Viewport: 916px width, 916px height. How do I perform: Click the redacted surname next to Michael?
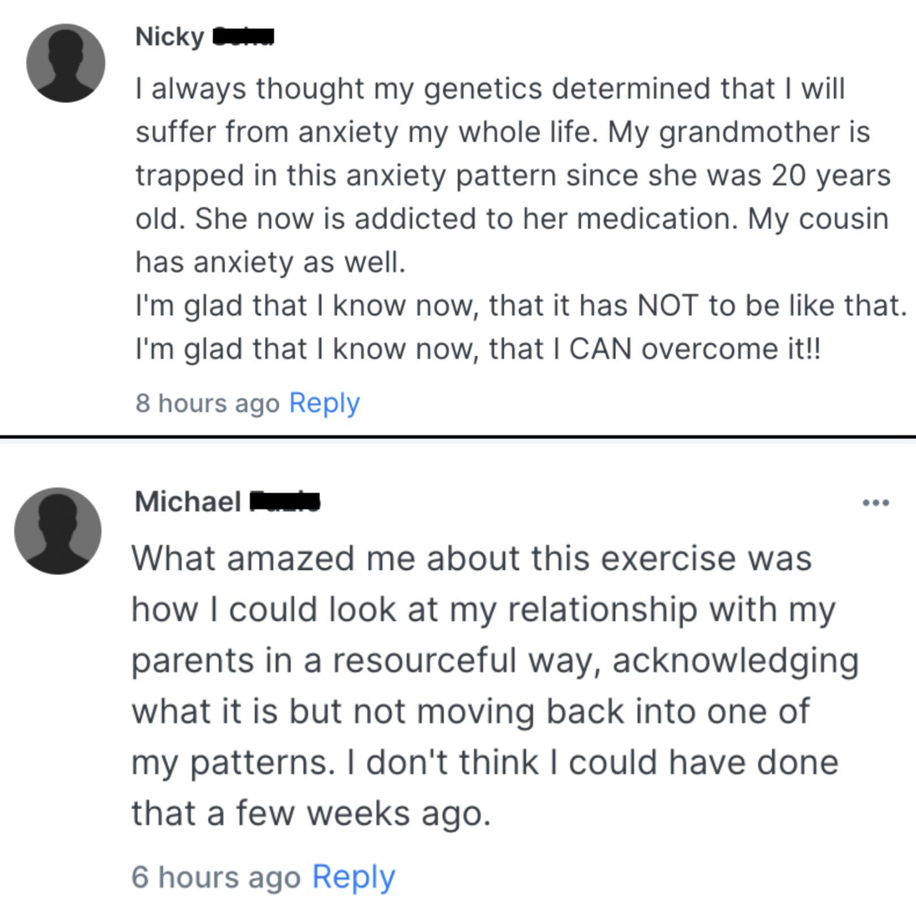(x=284, y=502)
